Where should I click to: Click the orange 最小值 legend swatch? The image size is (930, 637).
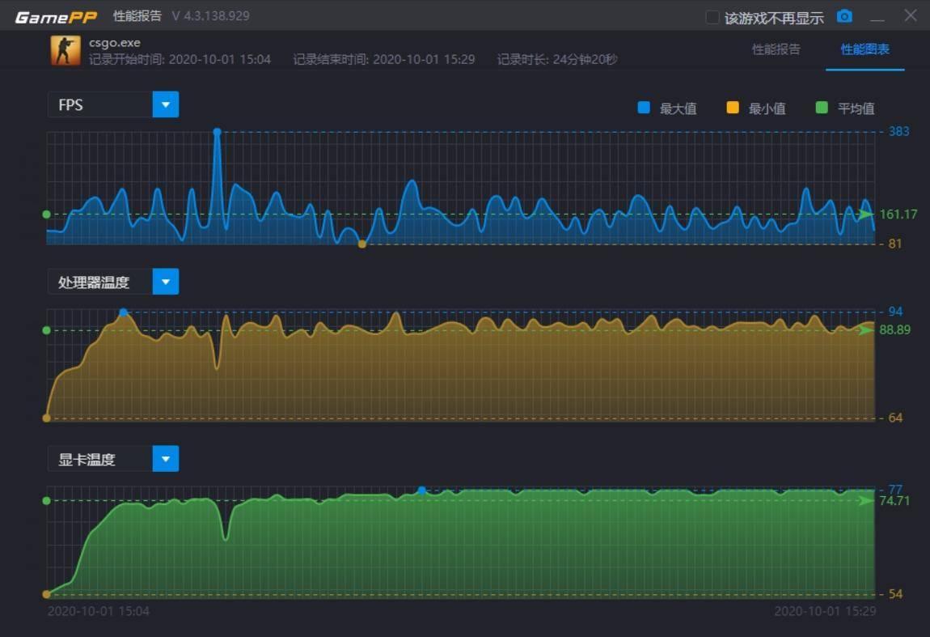coord(733,108)
